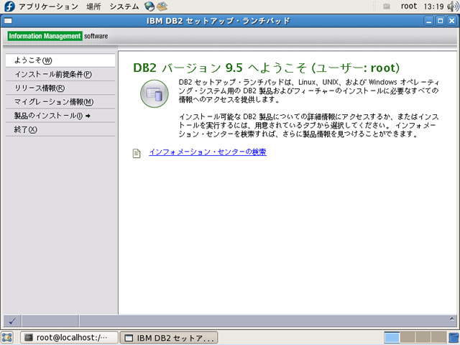Screen dimensions: 460x345
Task: Click the checkmark icon in status bar
Action: 12,321
